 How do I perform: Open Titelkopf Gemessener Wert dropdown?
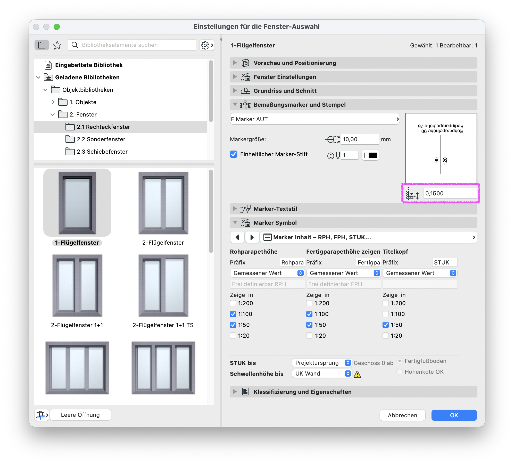(x=420, y=273)
